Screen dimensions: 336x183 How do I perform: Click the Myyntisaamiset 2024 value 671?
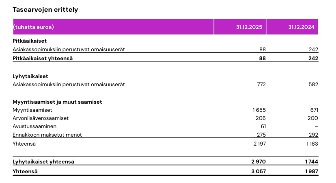pos(314,110)
